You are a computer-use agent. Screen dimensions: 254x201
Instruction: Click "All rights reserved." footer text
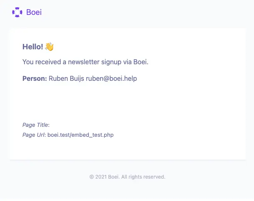coord(143,177)
